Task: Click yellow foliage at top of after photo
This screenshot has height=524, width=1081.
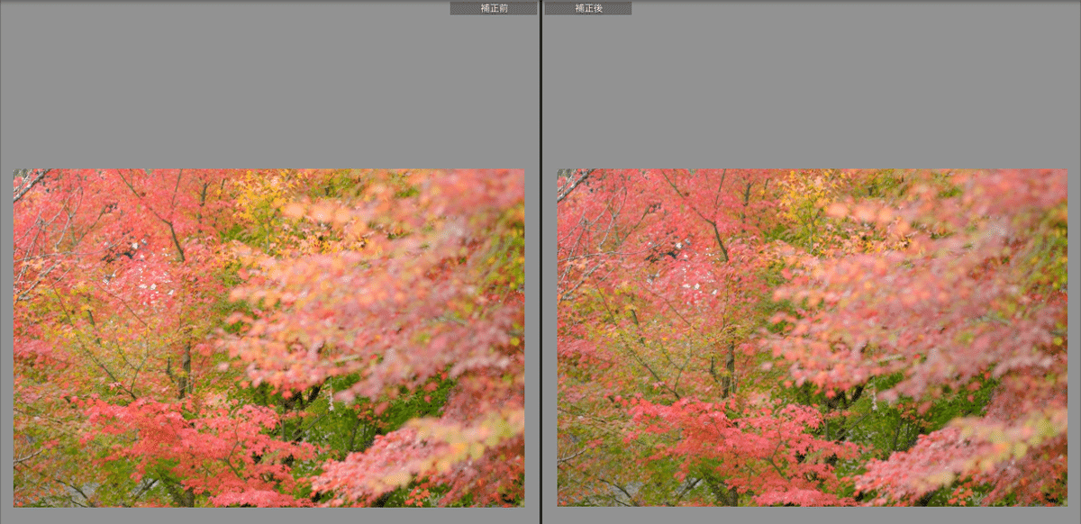Action: pos(801,194)
